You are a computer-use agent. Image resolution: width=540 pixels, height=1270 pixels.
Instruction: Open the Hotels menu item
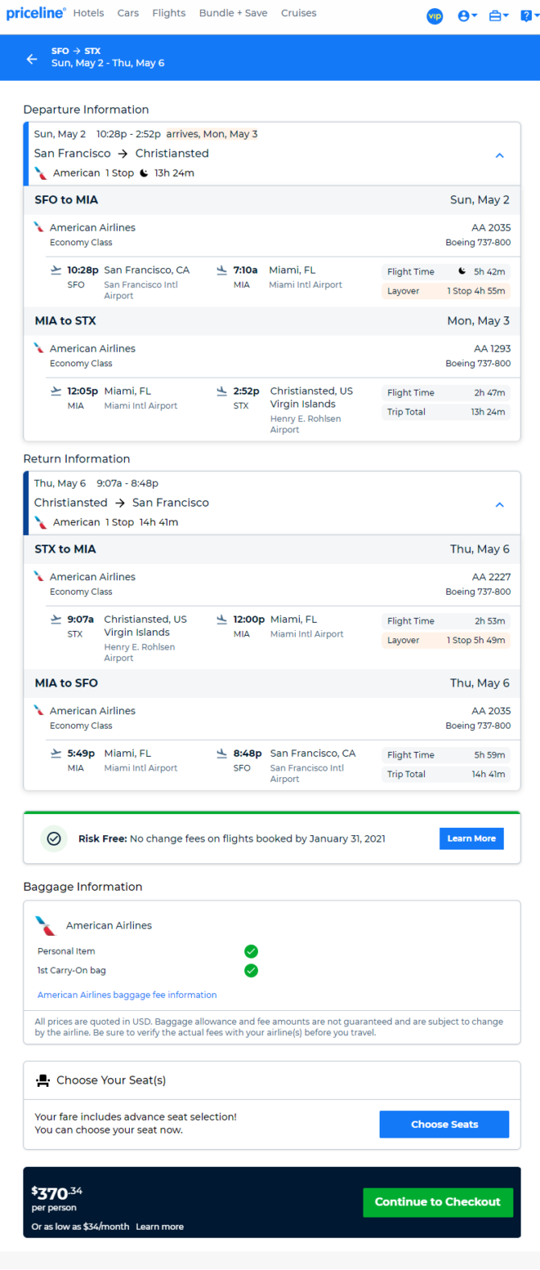tap(89, 13)
